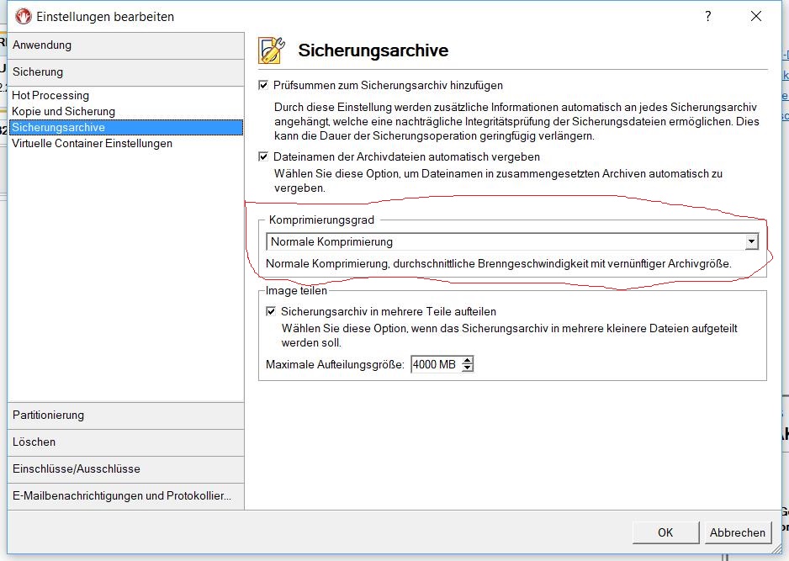Screen dimensions: 789x561
Task: Open E-Mailbenachrichtigungen und Protokollierung section
Action: click(x=126, y=496)
